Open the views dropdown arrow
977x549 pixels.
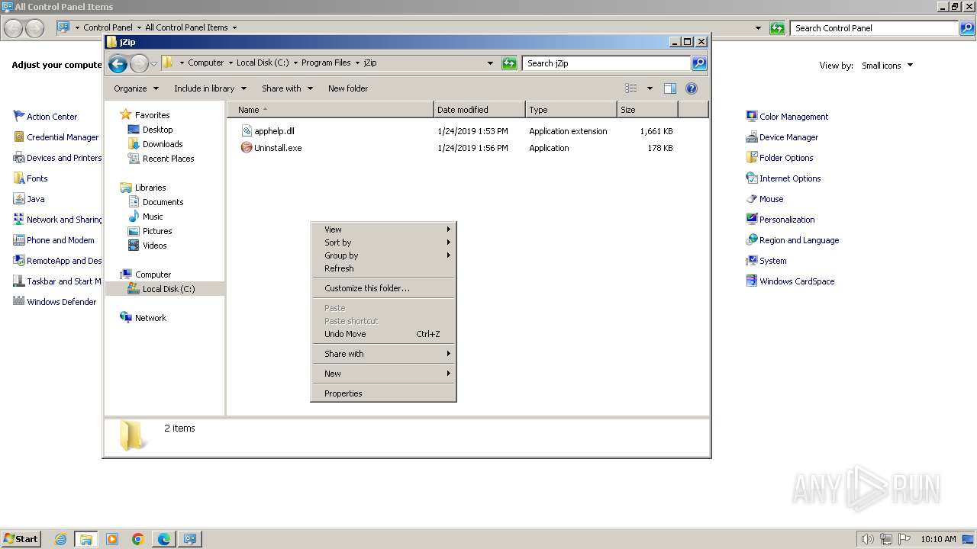tap(650, 88)
